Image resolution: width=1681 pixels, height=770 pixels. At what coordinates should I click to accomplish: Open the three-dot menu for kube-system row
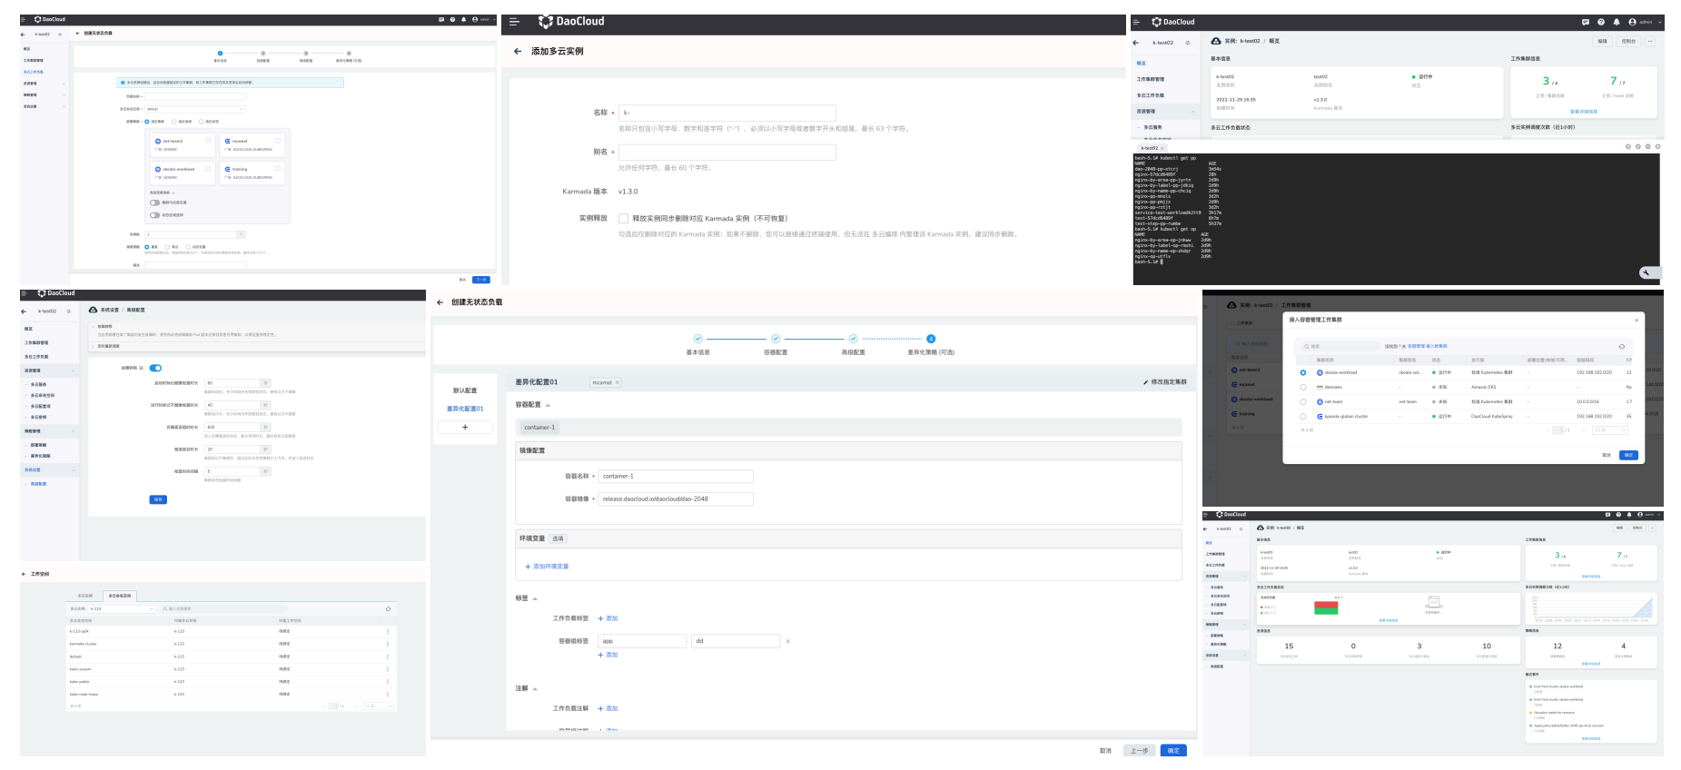click(x=388, y=669)
